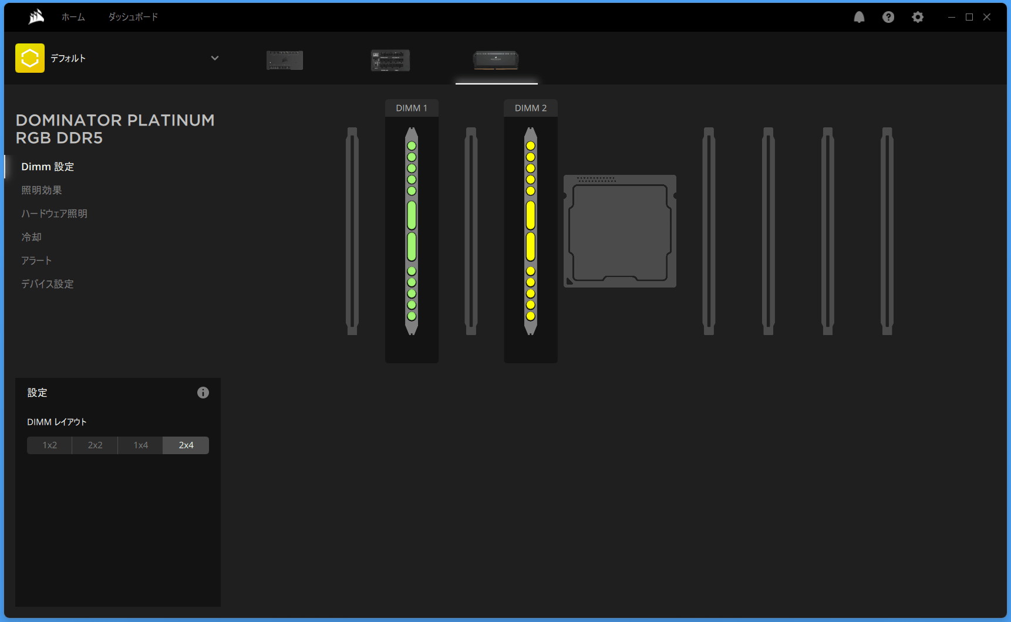Show the settings panel info icon
Image resolution: width=1011 pixels, height=622 pixels.
[203, 393]
